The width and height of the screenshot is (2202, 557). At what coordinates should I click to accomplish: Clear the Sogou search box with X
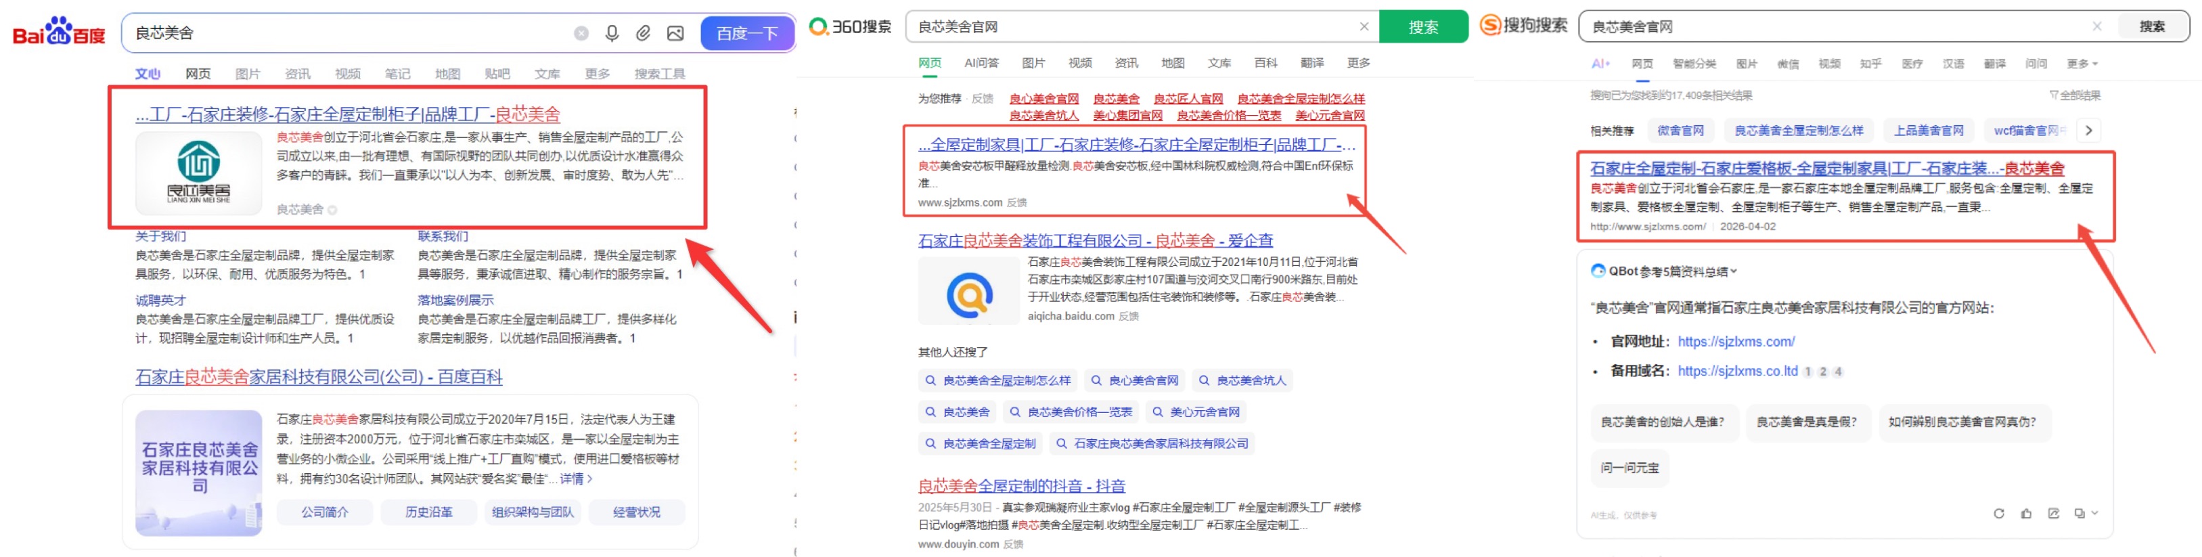(2097, 26)
